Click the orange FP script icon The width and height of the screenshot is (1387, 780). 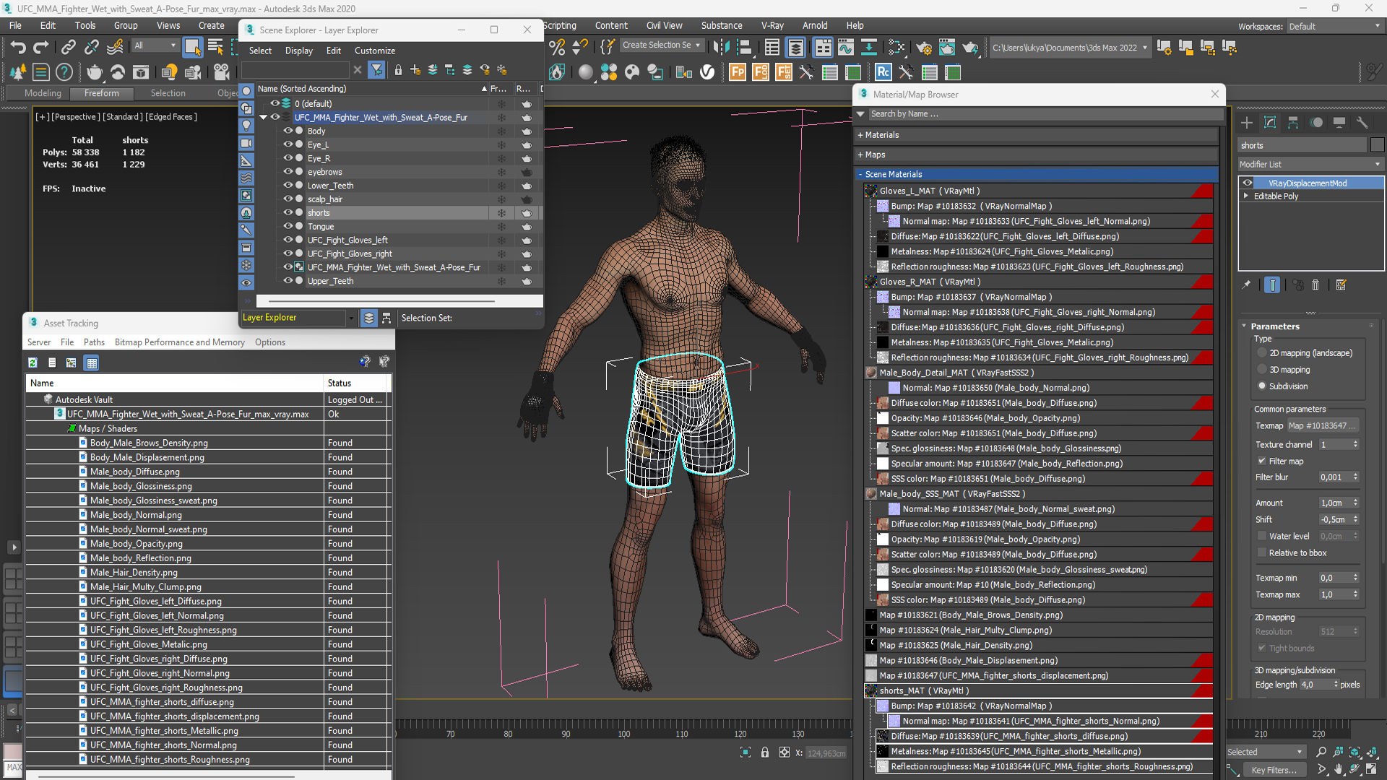(x=738, y=72)
